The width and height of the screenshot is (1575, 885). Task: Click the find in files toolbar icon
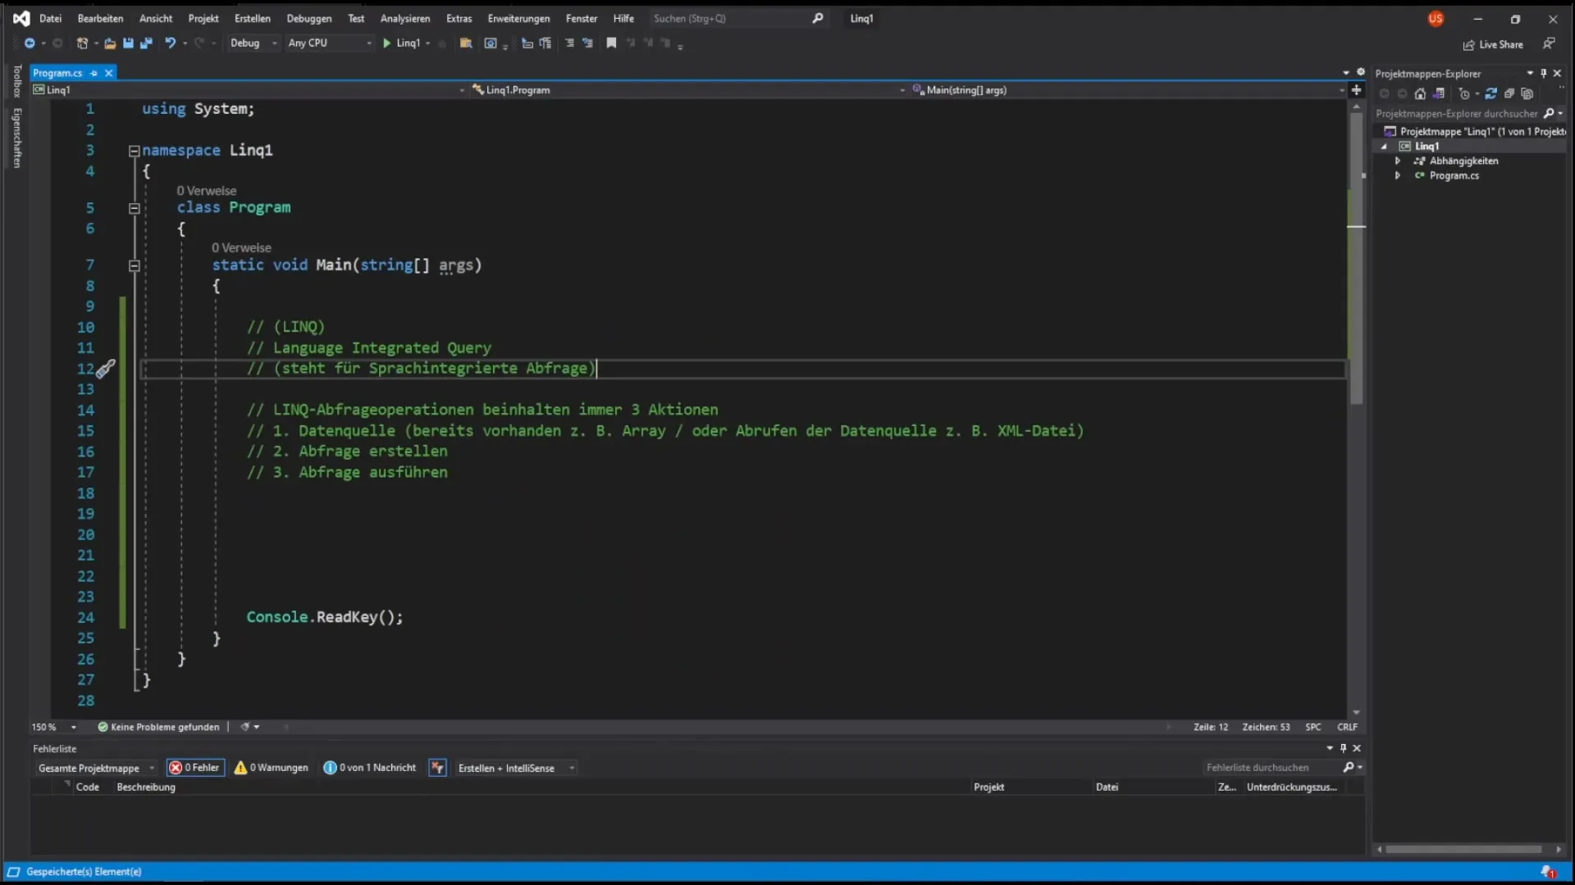465,43
